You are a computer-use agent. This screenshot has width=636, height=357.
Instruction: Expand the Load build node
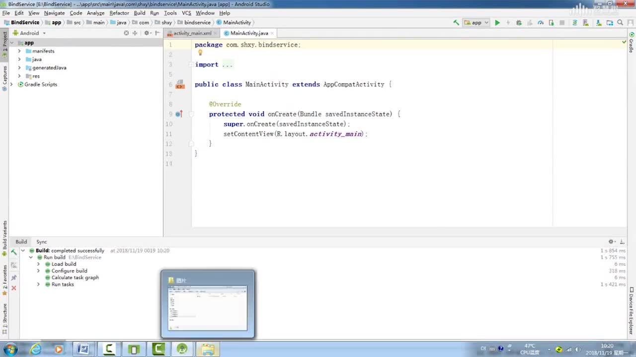pyautogui.click(x=38, y=264)
